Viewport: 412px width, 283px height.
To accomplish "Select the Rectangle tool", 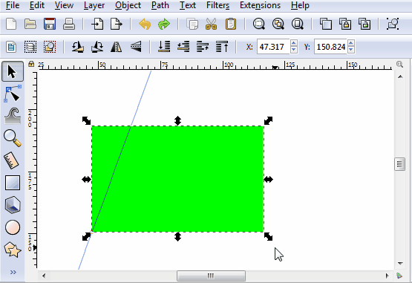I will click(13, 183).
